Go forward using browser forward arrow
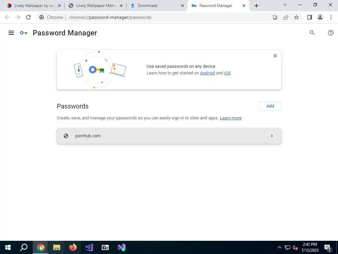 pos(18,17)
